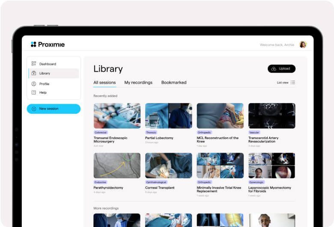The width and height of the screenshot is (334, 227).
Task: Click the Corneal Transplant title
Action: point(160,188)
